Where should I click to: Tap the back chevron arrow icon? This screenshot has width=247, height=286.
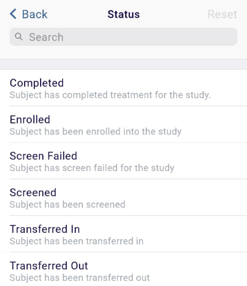(13, 14)
